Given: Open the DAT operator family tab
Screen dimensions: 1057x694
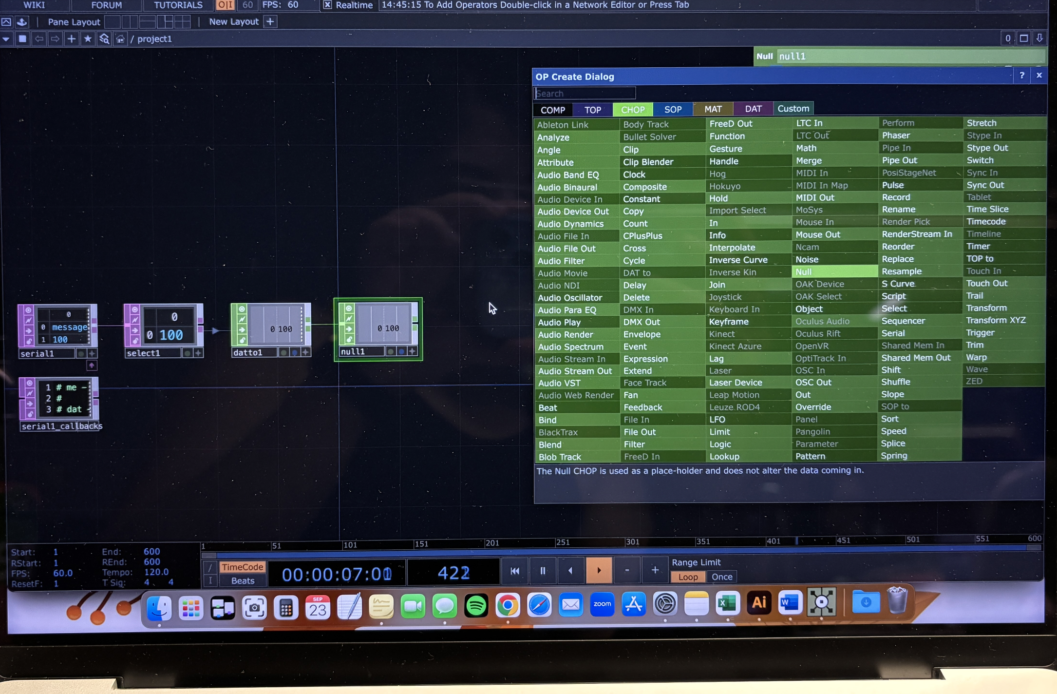Looking at the screenshot, I should pos(753,108).
